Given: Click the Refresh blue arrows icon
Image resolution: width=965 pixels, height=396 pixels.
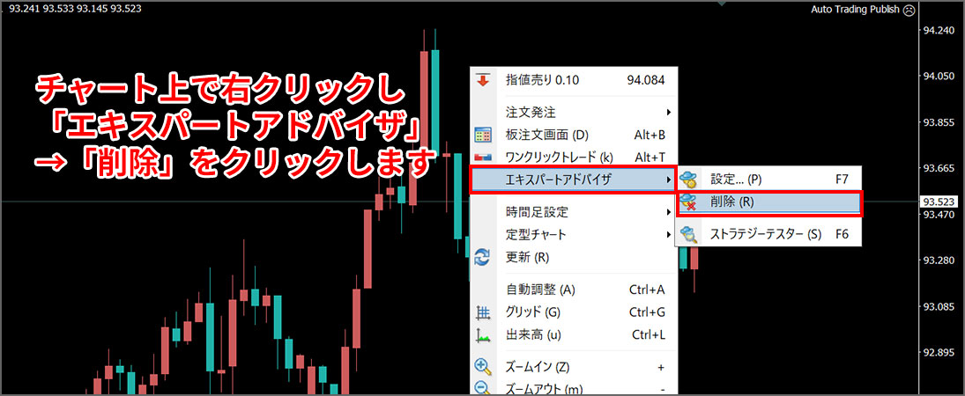Looking at the screenshot, I should (483, 257).
